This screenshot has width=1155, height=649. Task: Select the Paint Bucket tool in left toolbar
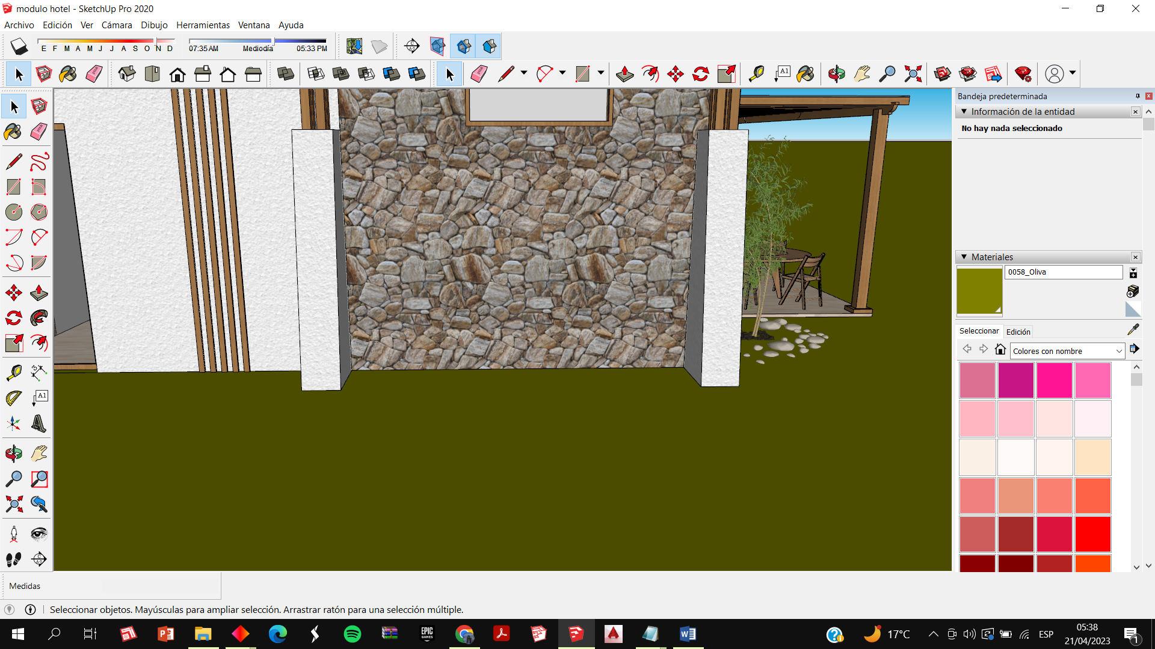[13, 132]
